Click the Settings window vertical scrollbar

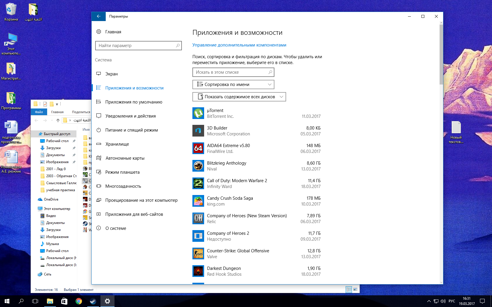point(441,55)
